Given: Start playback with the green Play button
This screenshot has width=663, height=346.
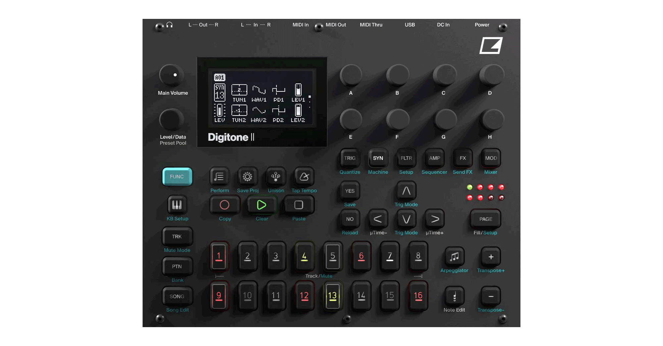Looking at the screenshot, I should coord(262,205).
